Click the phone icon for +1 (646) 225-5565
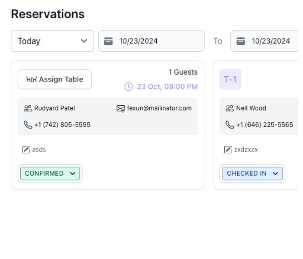Screen dimensions: 303x259 (x=230, y=125)
